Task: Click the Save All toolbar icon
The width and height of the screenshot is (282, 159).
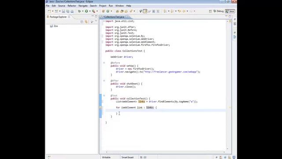Action: [68, 11]
